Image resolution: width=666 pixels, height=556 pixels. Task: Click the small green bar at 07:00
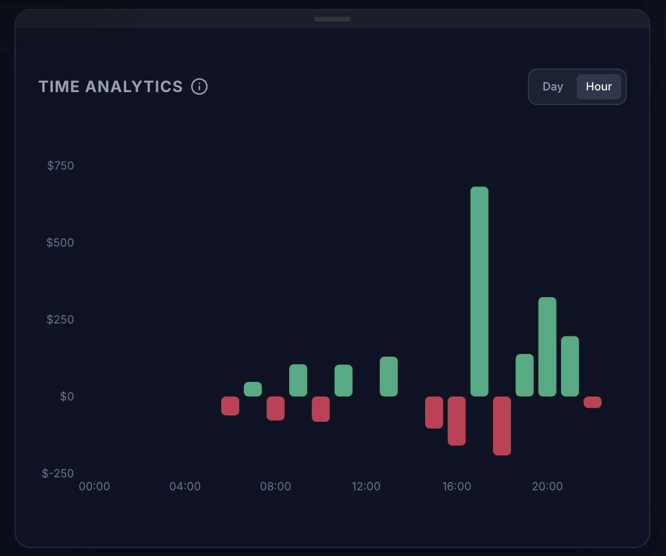click(x=253, y=389)
